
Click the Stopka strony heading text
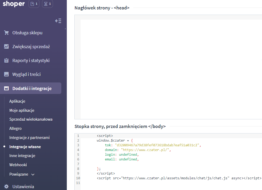point(120,126)
